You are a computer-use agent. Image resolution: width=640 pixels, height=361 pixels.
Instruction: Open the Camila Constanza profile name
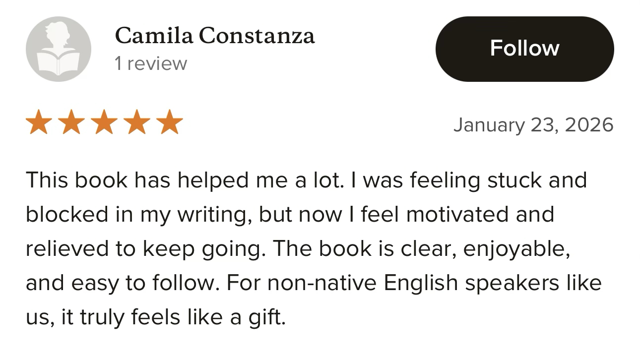215,36
